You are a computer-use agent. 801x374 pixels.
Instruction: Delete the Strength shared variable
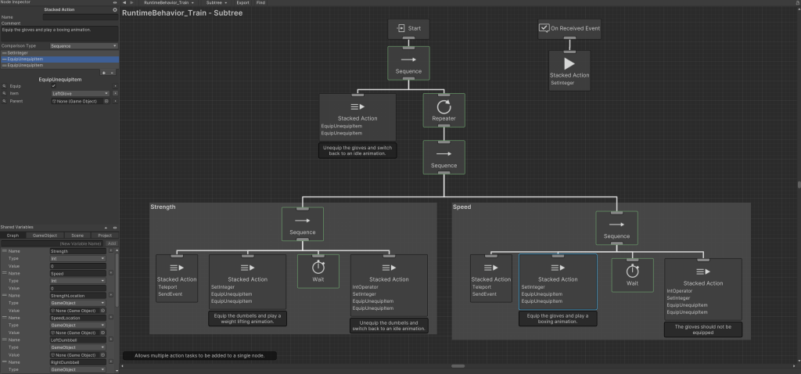[x=111, y=250]
